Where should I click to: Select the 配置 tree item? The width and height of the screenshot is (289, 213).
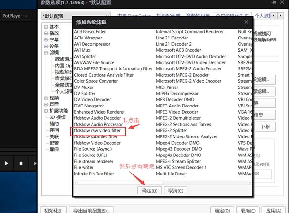pos(54,143)
